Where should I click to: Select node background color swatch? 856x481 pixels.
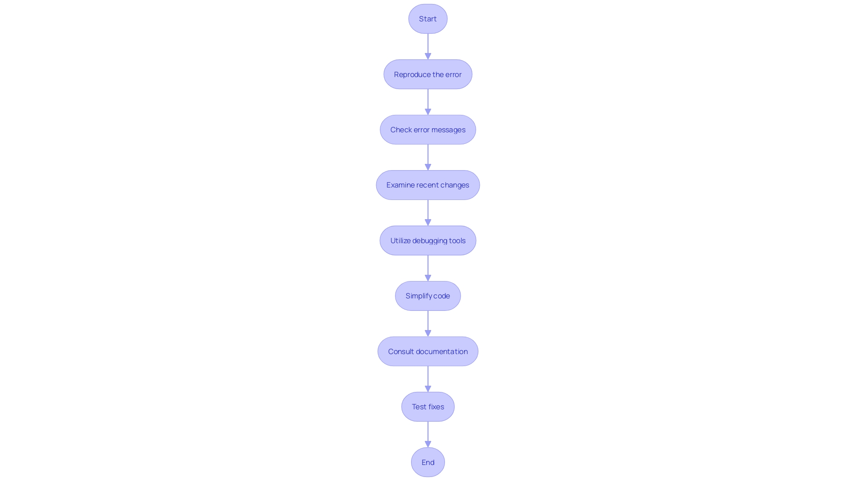pos(428,18)
